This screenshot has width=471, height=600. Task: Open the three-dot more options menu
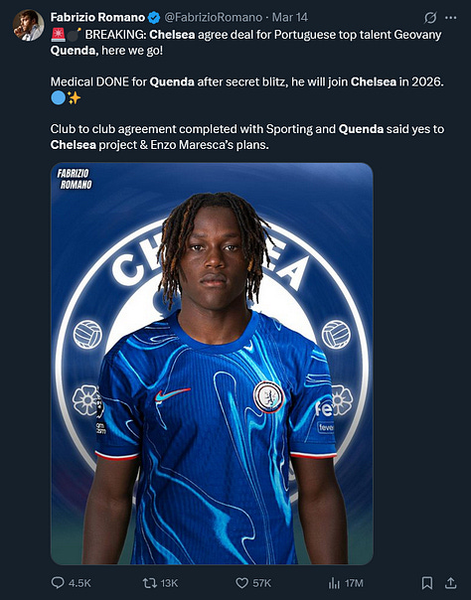point(451,18)
